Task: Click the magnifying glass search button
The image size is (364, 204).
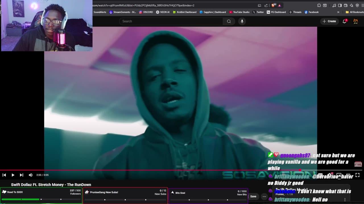Action: pos(229,21)
